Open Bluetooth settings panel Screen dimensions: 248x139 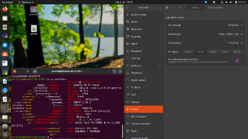(x=144, y=29)
